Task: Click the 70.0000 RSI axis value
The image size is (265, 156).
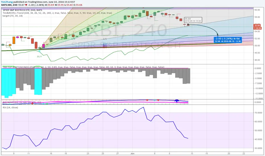Action: click(x=258, y=113)
